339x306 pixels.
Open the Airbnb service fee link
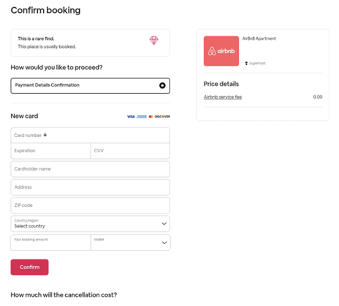[x=222, y=97]
